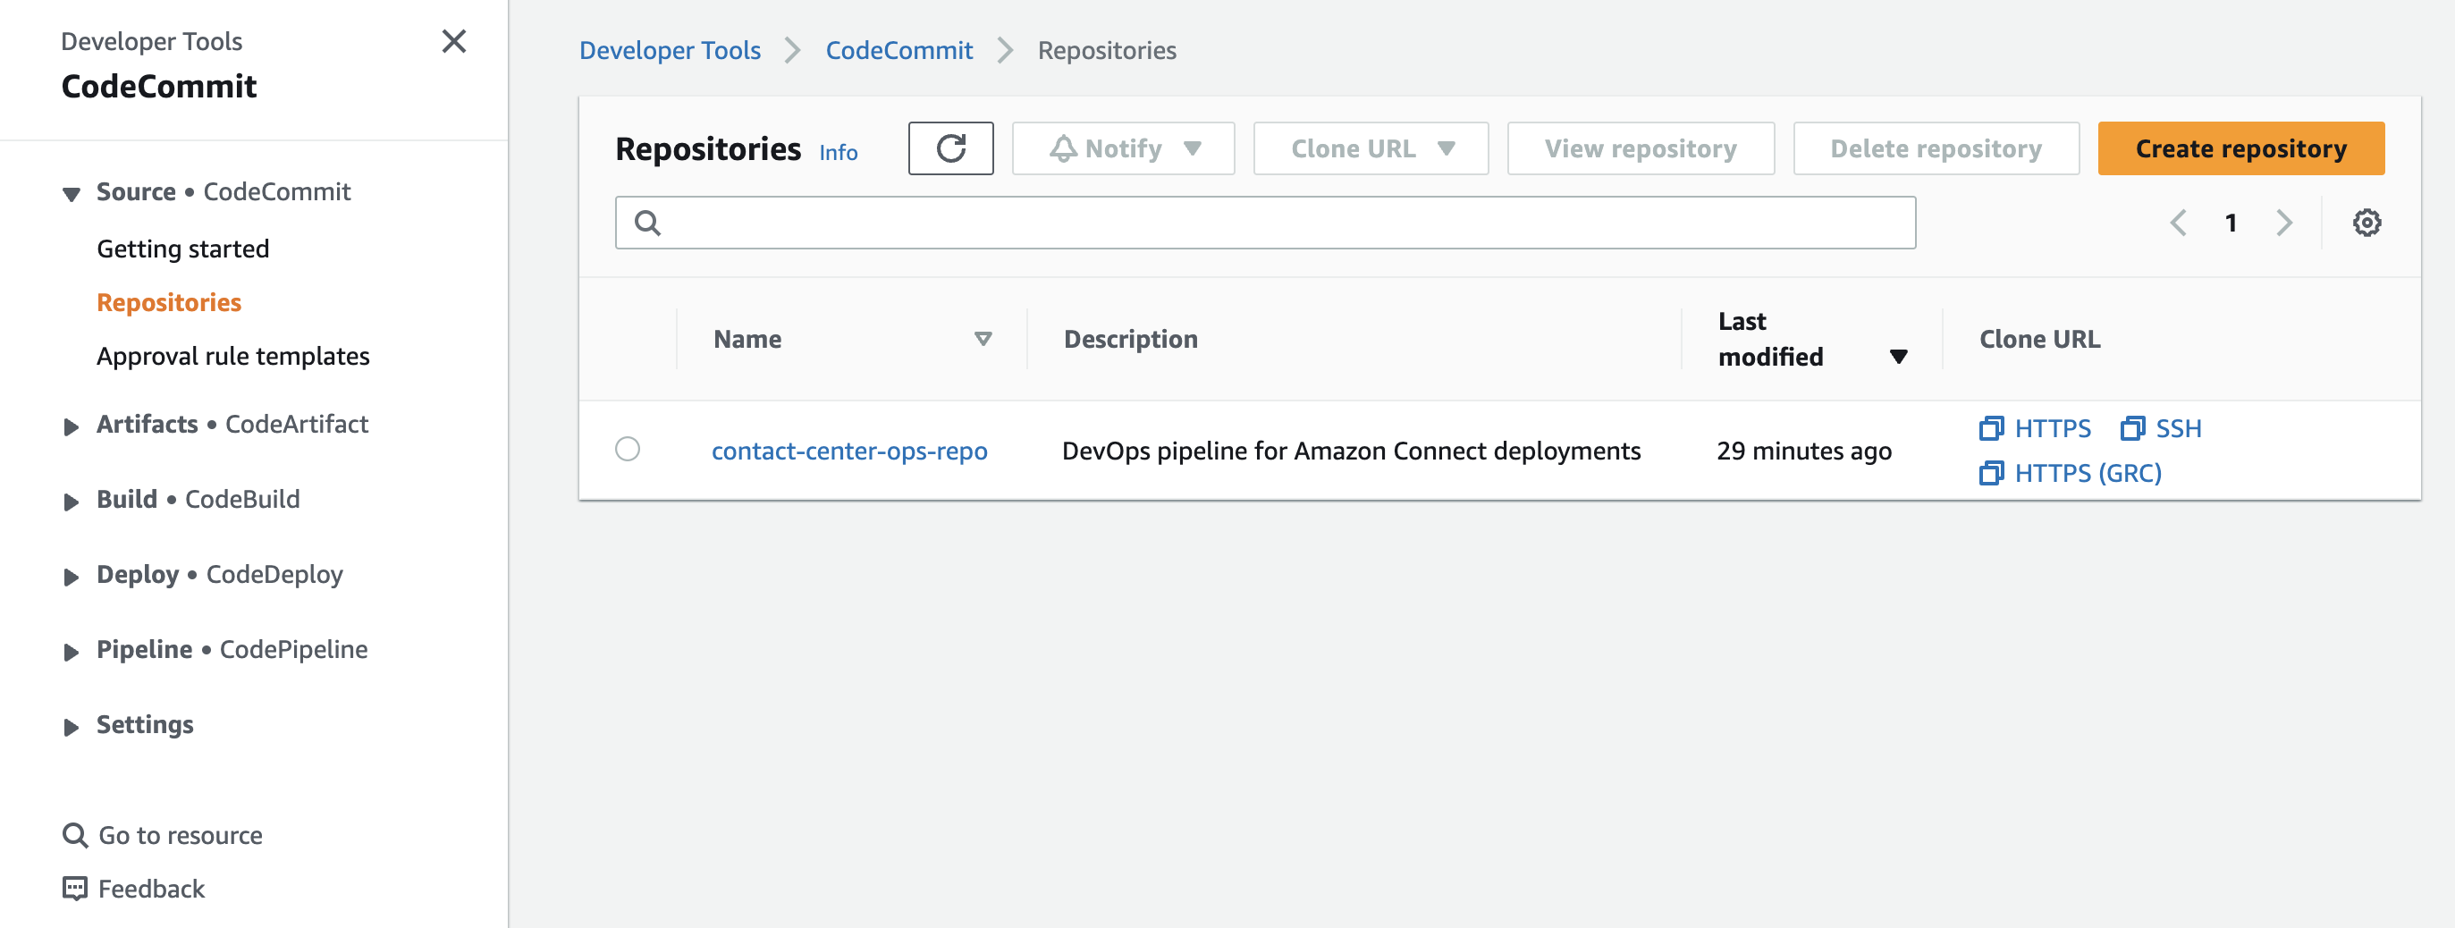This screenshot has height=928, width=2455.
Task: Copy the HTTPS clone URL
Action: pos(2035,429)
